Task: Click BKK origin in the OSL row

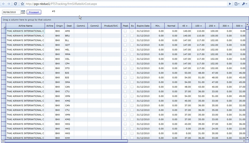Action: tap(59, 59)
